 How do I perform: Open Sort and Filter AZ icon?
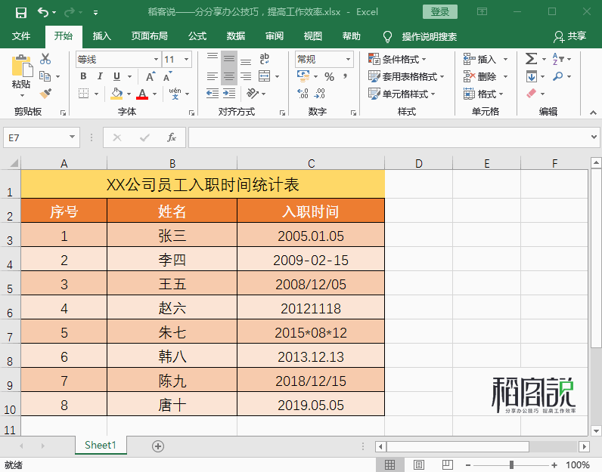tap(558, 59)
